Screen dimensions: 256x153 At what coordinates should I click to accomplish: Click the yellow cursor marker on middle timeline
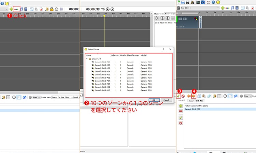[104, 16]
